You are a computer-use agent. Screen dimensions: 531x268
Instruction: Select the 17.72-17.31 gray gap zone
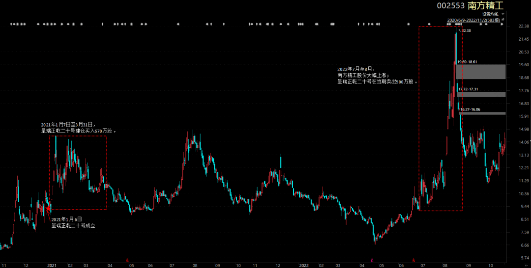pos(480,94)
